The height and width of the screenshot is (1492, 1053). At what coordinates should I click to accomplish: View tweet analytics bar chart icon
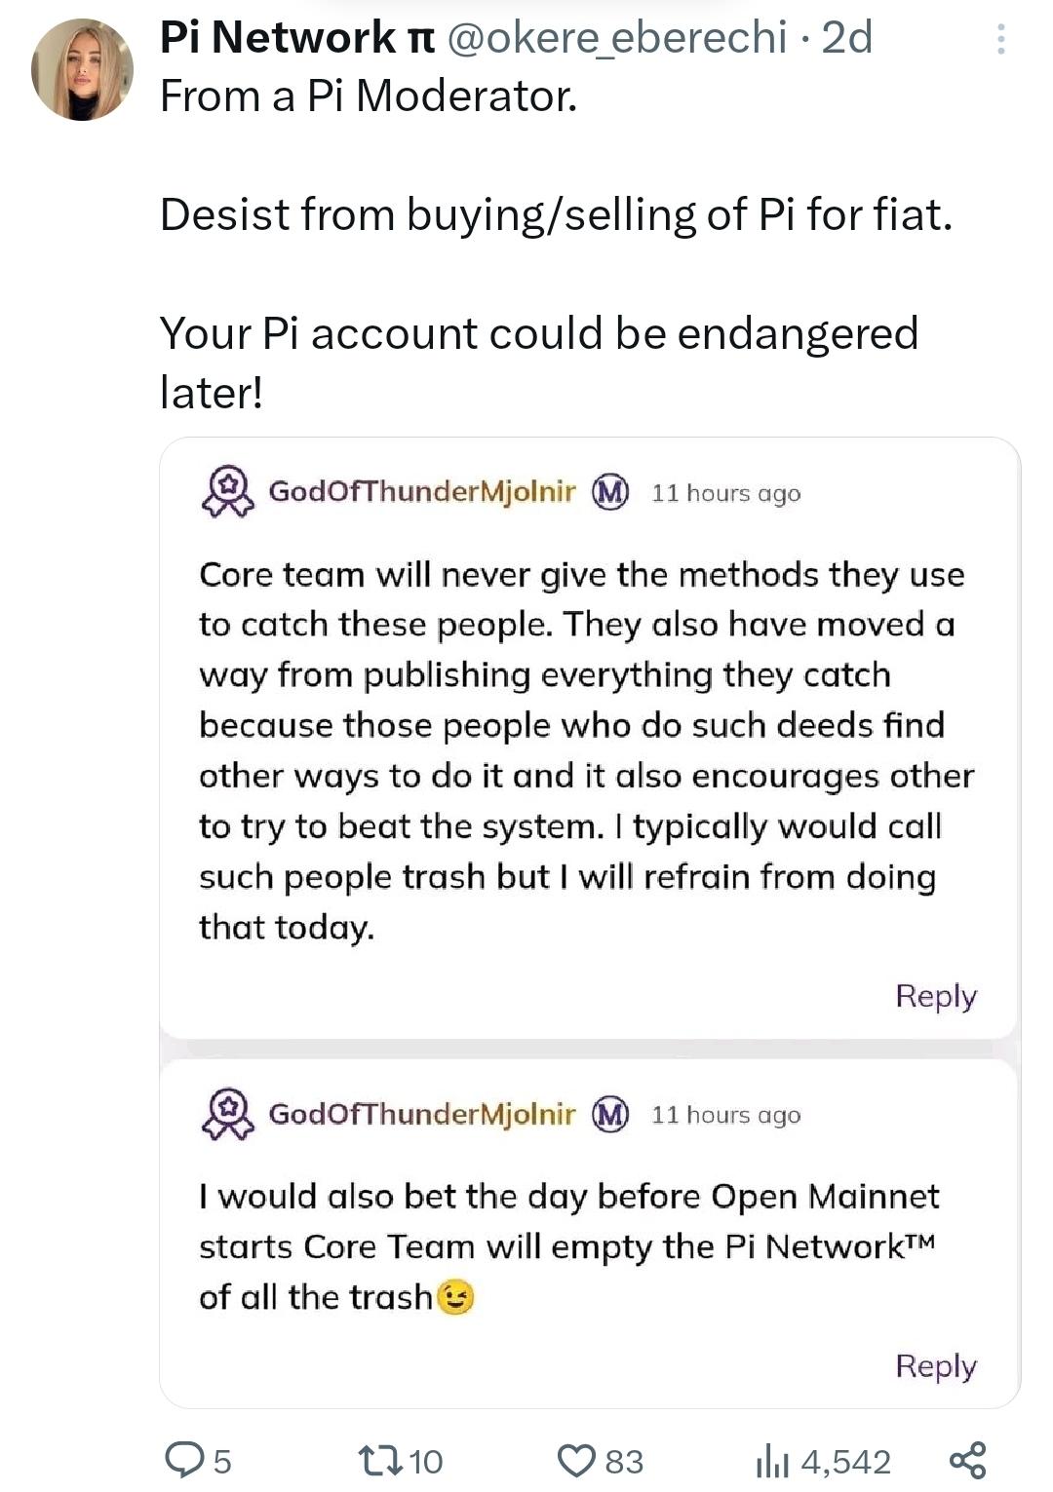(x=771, y=1461)
